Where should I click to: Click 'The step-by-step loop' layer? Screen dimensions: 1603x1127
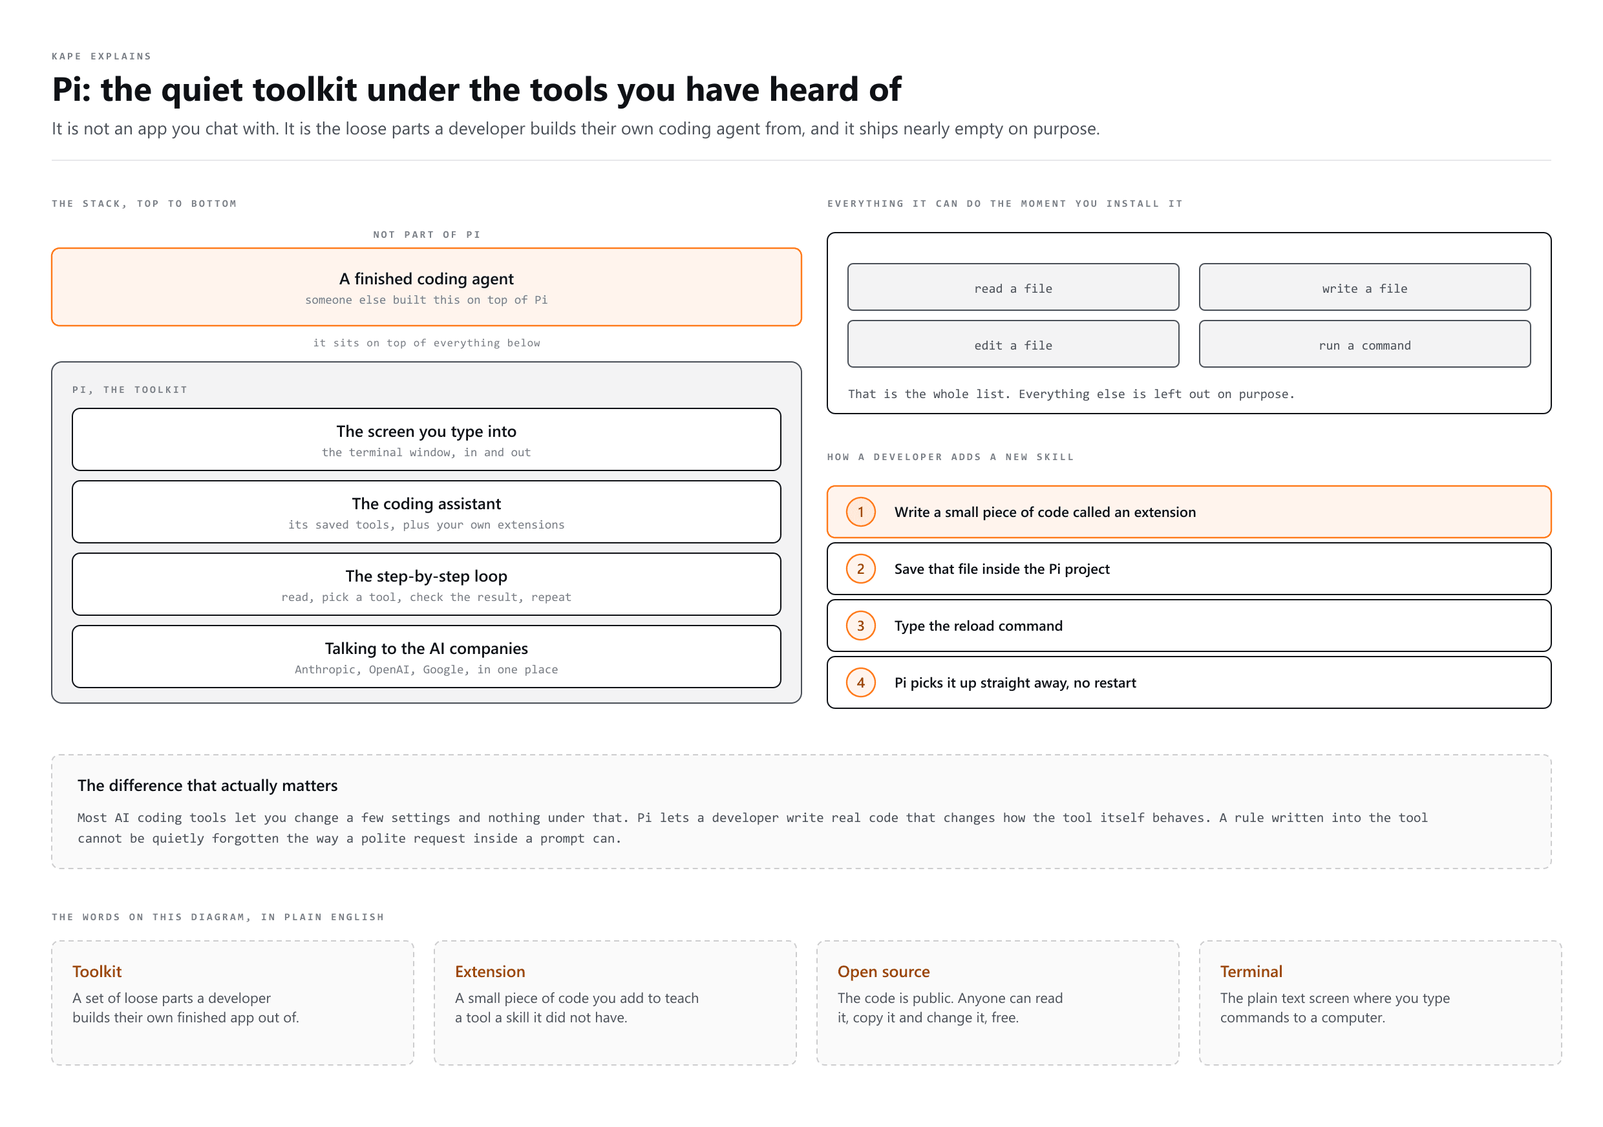[427, 584]
